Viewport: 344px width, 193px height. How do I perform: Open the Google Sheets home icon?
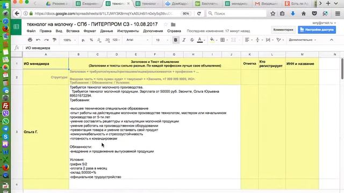[16, 27]
